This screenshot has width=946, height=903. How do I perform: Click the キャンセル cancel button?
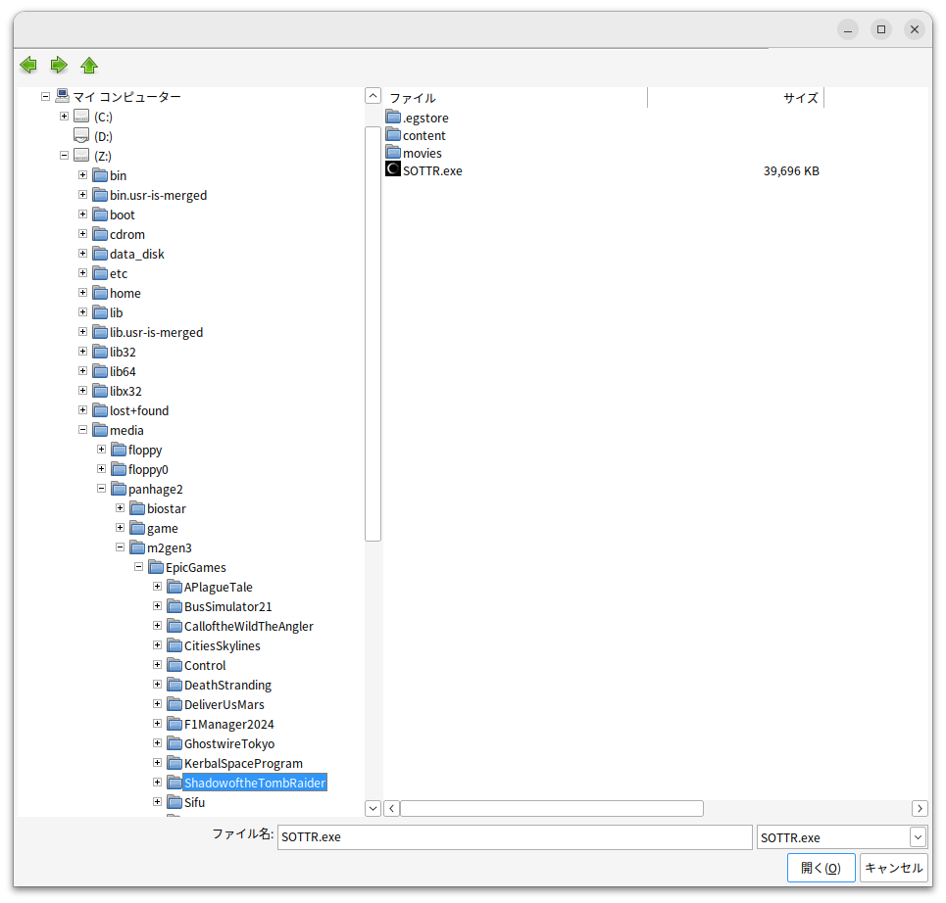point(893,868)
